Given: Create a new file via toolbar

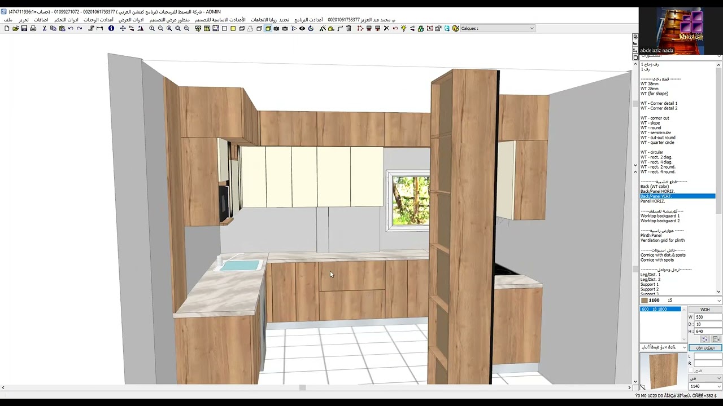Looking at the screenshot, I should click(x=7, y=28).
